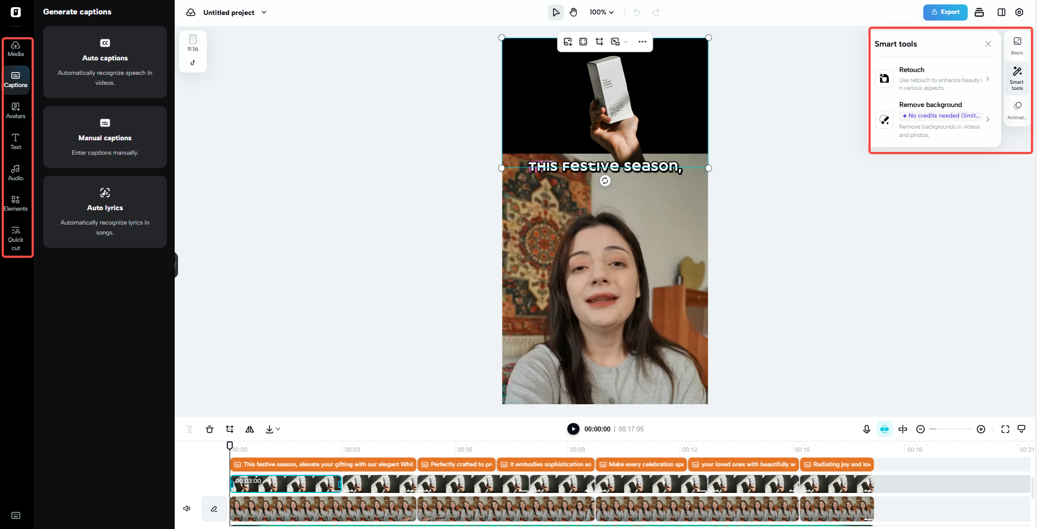
Task: Click the CapCut logo home icon
Action: (16, 12)
